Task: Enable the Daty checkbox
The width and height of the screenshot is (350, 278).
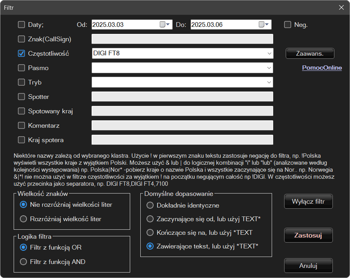Action: point(21,25)
